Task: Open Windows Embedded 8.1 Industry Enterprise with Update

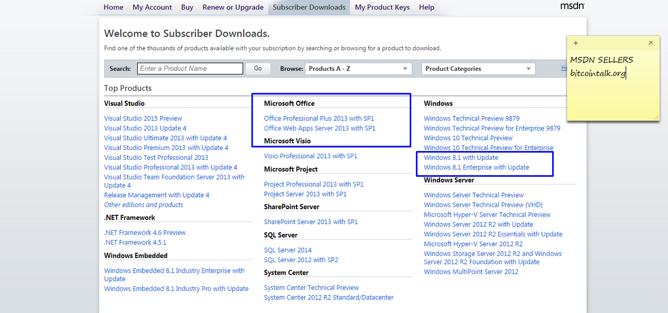Action: click(174, 275)
